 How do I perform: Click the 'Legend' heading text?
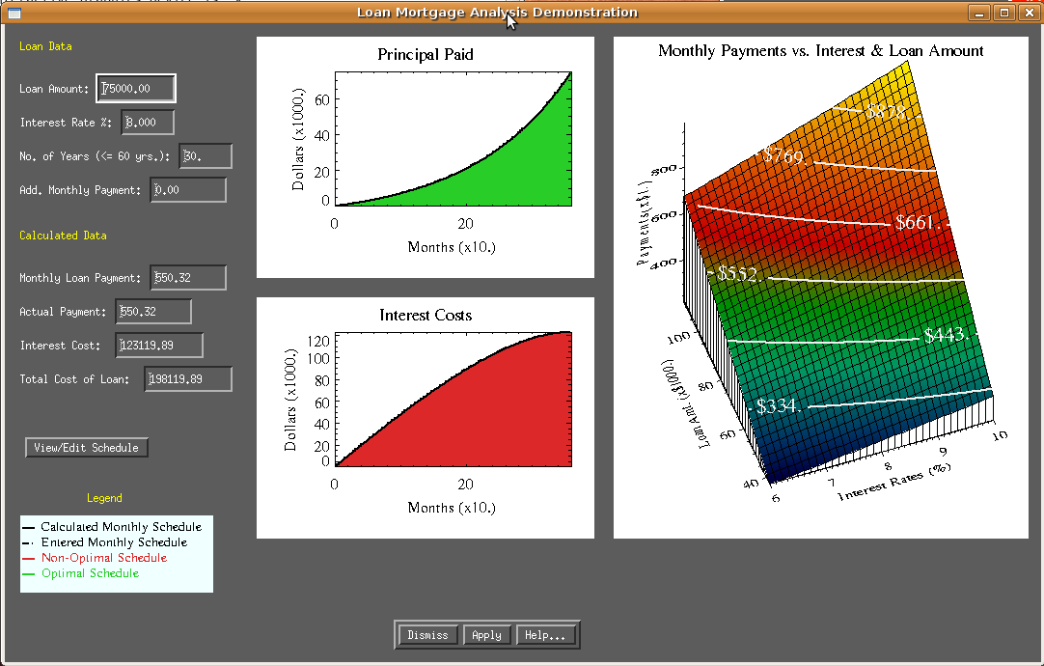tap(104, 498)
